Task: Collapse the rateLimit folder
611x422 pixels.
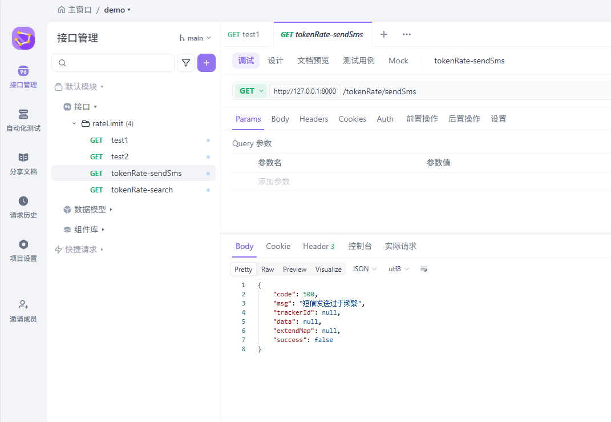Action: (74, 123)
